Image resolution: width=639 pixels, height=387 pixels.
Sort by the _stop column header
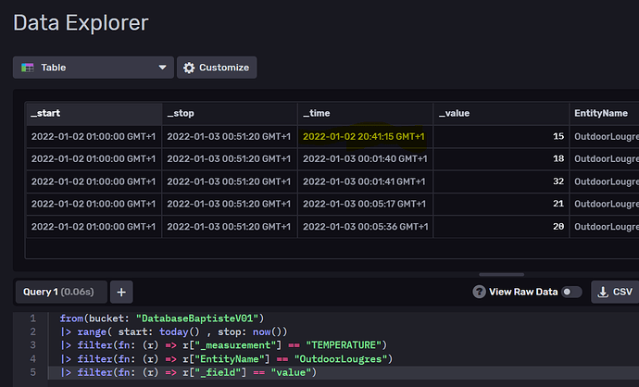point(230,113)
